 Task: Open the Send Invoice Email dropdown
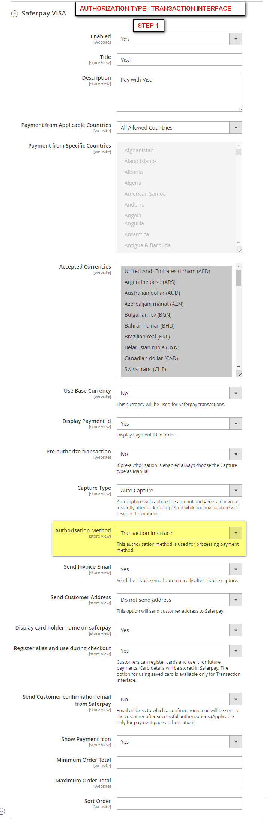click(x=179, y=569)
